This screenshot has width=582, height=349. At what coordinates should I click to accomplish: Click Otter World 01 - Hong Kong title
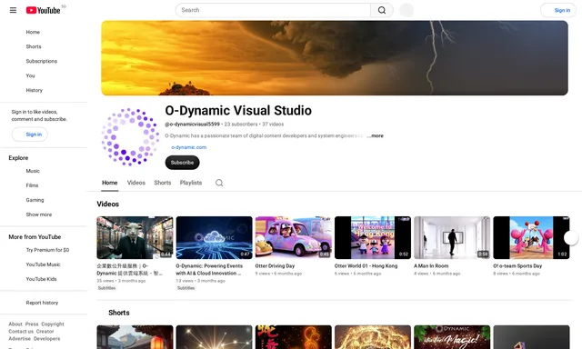[x=366, y=266]
